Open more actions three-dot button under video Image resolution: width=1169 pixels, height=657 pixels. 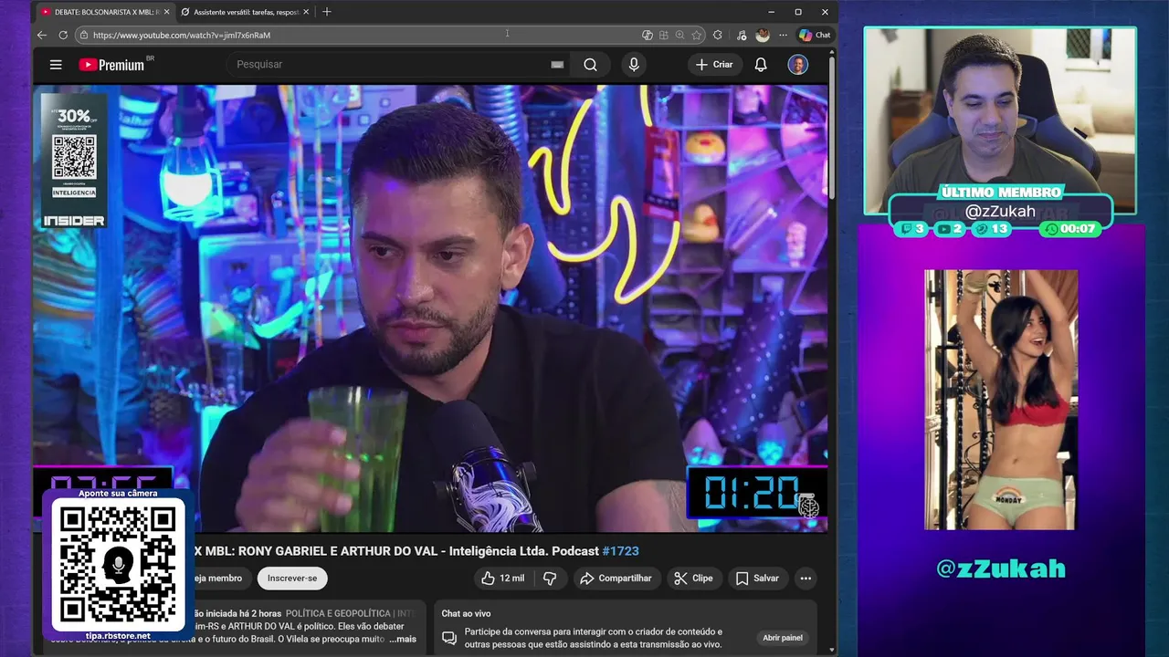(x=806, y=579)
